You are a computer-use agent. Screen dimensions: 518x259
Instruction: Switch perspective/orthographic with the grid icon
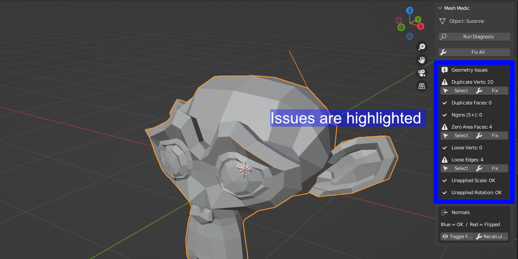(x=422, y=86)
